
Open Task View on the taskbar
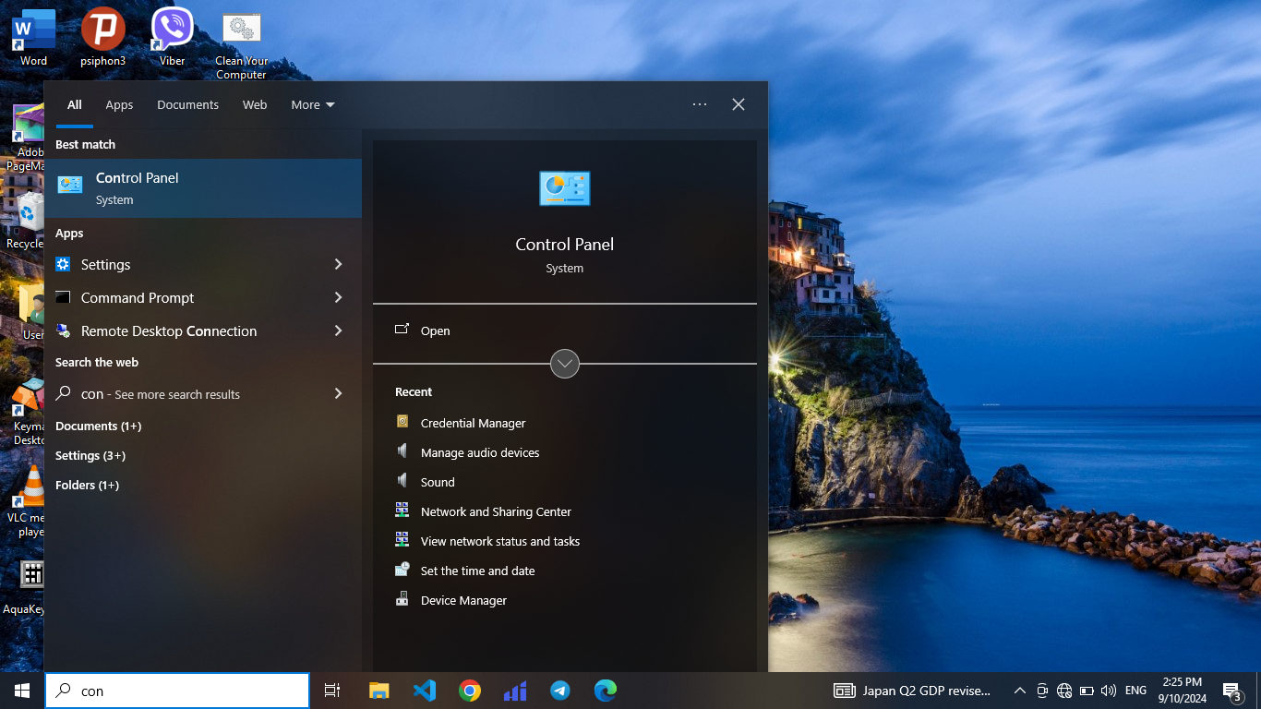(x=332, y=691)
